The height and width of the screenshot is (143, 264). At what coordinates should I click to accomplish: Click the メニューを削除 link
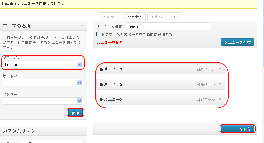coord(110,43)
